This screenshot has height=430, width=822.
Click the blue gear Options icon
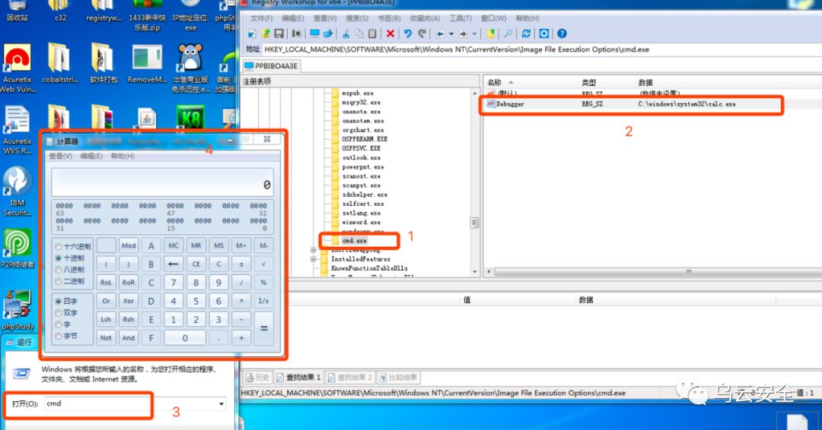click(x=544, y=33)
